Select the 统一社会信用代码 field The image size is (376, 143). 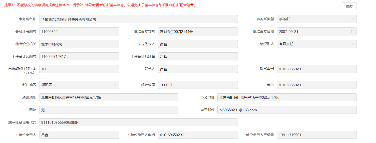[138, 122]
